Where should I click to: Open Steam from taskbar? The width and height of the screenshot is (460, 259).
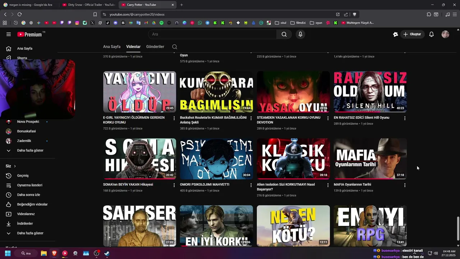pos(107,253)
